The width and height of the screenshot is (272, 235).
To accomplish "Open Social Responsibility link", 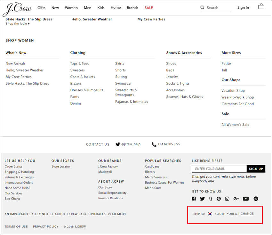I will click(112, 193).
